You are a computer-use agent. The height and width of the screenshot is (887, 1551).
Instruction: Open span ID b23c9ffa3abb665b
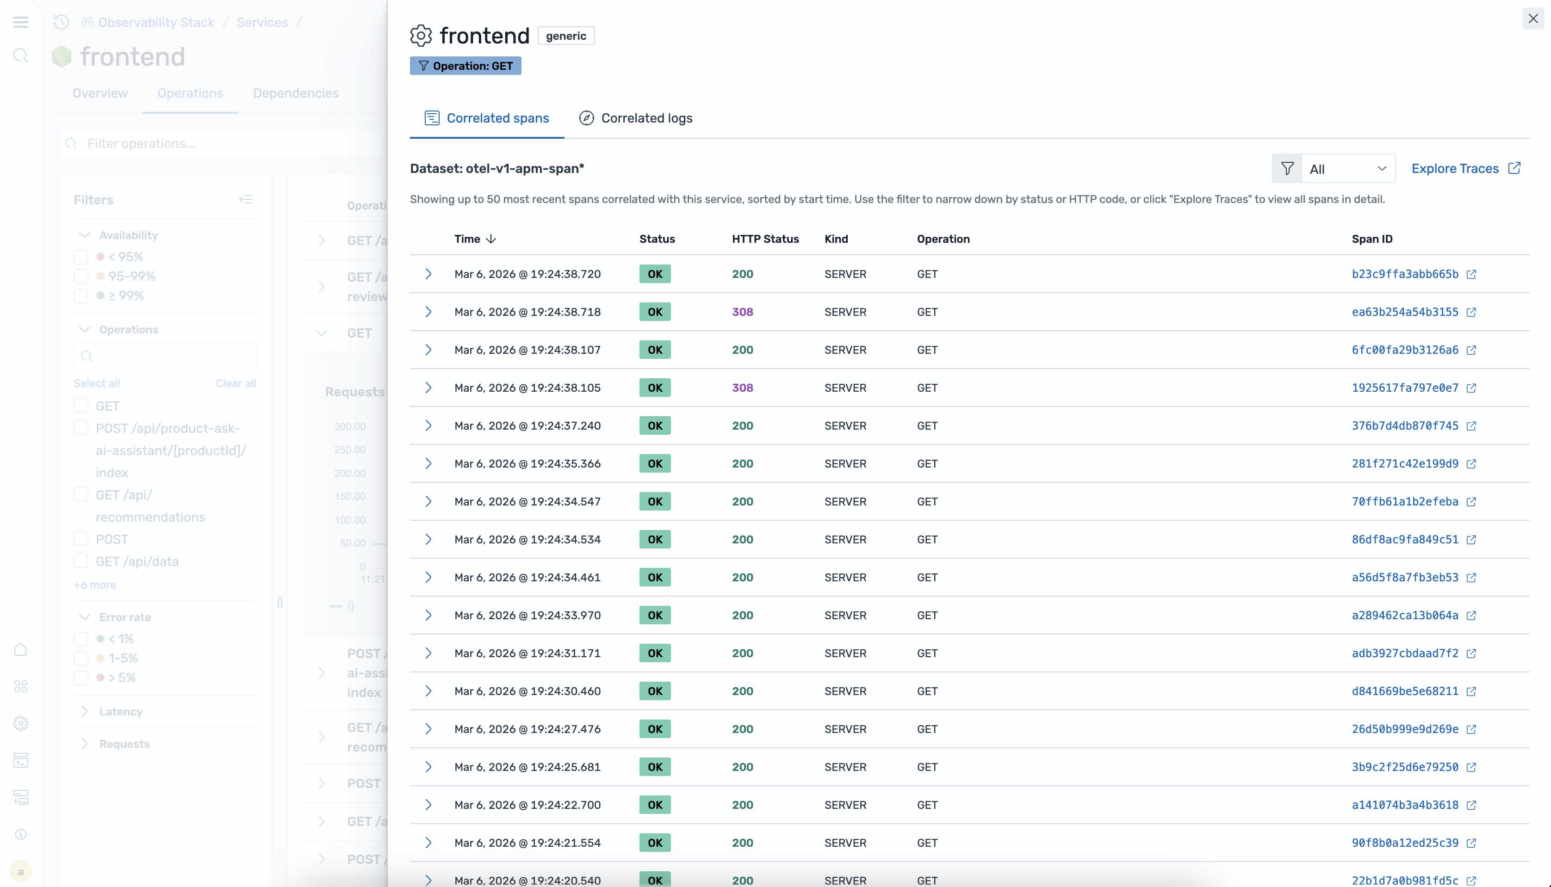coord(1405,274)
